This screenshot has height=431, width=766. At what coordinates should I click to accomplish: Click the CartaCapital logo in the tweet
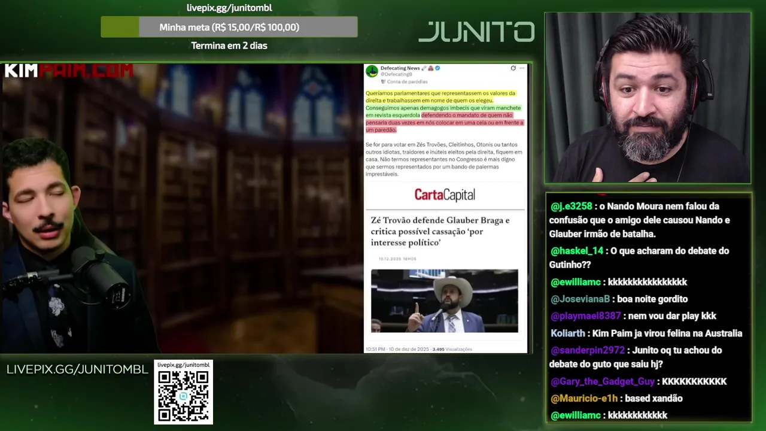click(445, 195)
